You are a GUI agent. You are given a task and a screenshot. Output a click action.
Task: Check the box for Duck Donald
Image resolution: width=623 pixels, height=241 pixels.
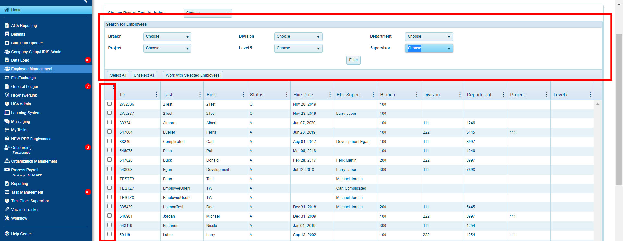(109, 160)
